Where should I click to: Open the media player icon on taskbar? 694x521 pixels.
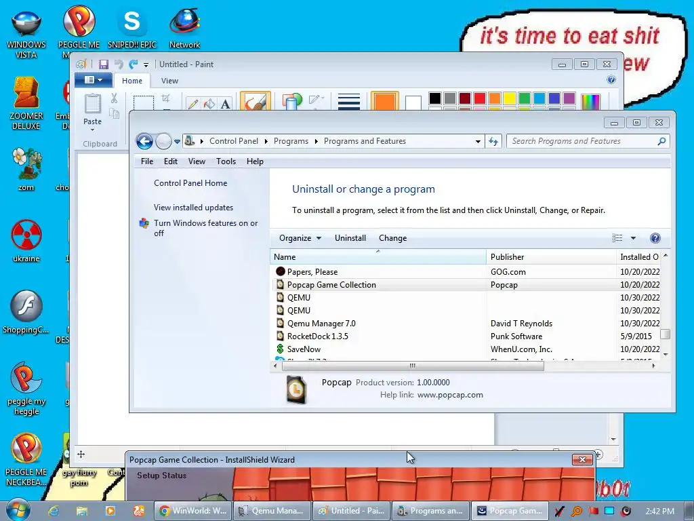click(x=110, y=511)
